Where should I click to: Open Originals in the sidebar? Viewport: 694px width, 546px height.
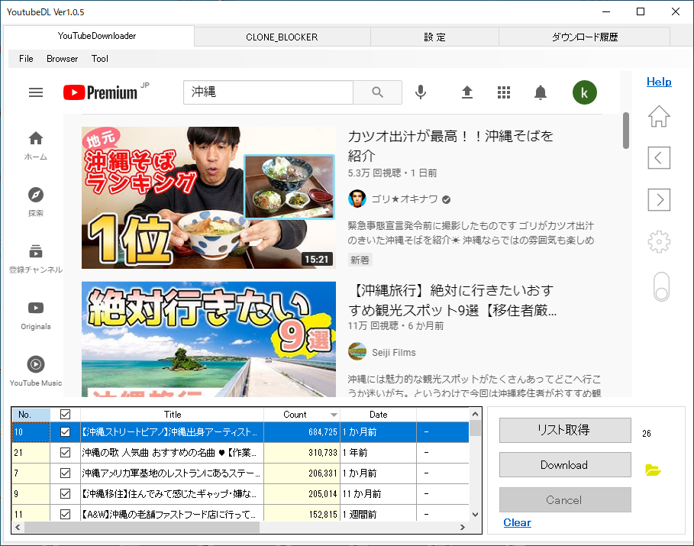pos(35,315)
